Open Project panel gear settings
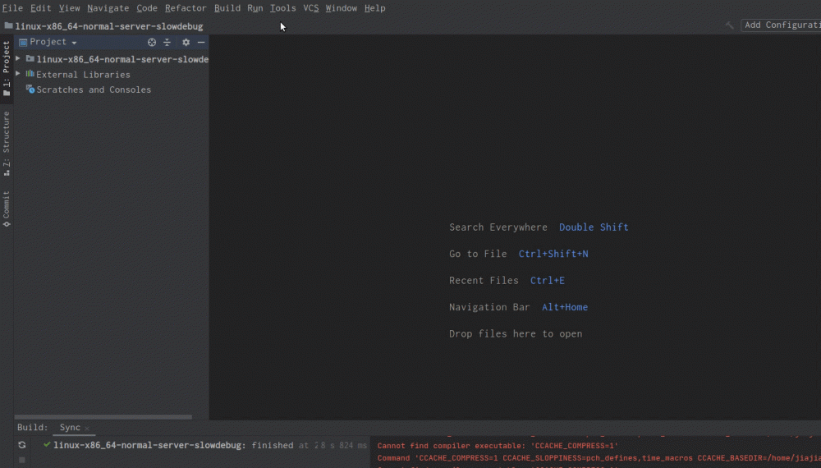This screenshot has height=468, width=821. [186, 43]
